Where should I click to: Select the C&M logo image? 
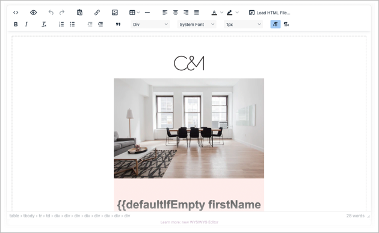pos(189,63)
